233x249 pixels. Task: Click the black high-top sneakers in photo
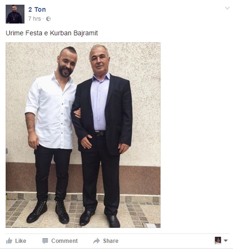click(48, 211)
